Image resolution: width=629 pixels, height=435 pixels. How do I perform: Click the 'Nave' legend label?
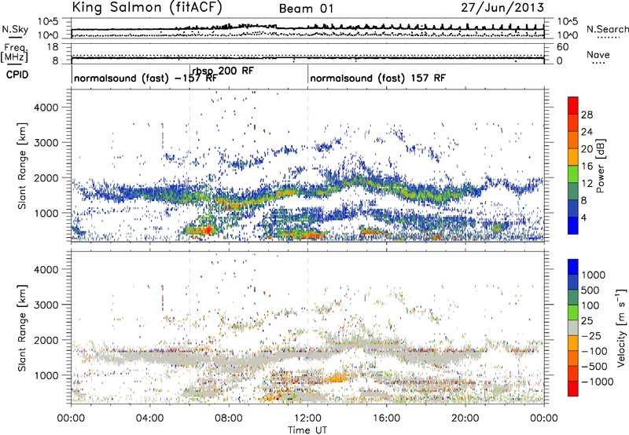click(598, 55)
